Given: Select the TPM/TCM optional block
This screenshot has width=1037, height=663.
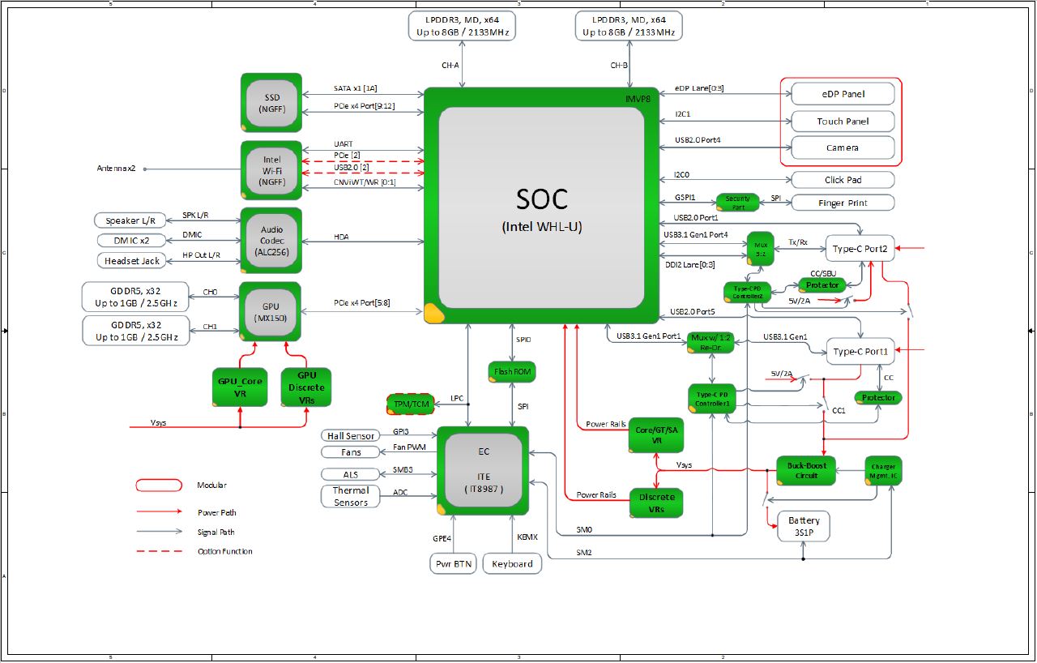Looking at the screenshot, I should click(x=411, y=403).
